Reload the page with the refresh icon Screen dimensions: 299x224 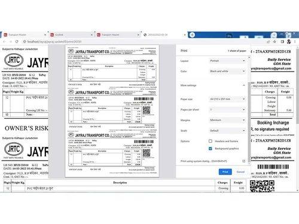pyautogui.click(x=17, y=42)
